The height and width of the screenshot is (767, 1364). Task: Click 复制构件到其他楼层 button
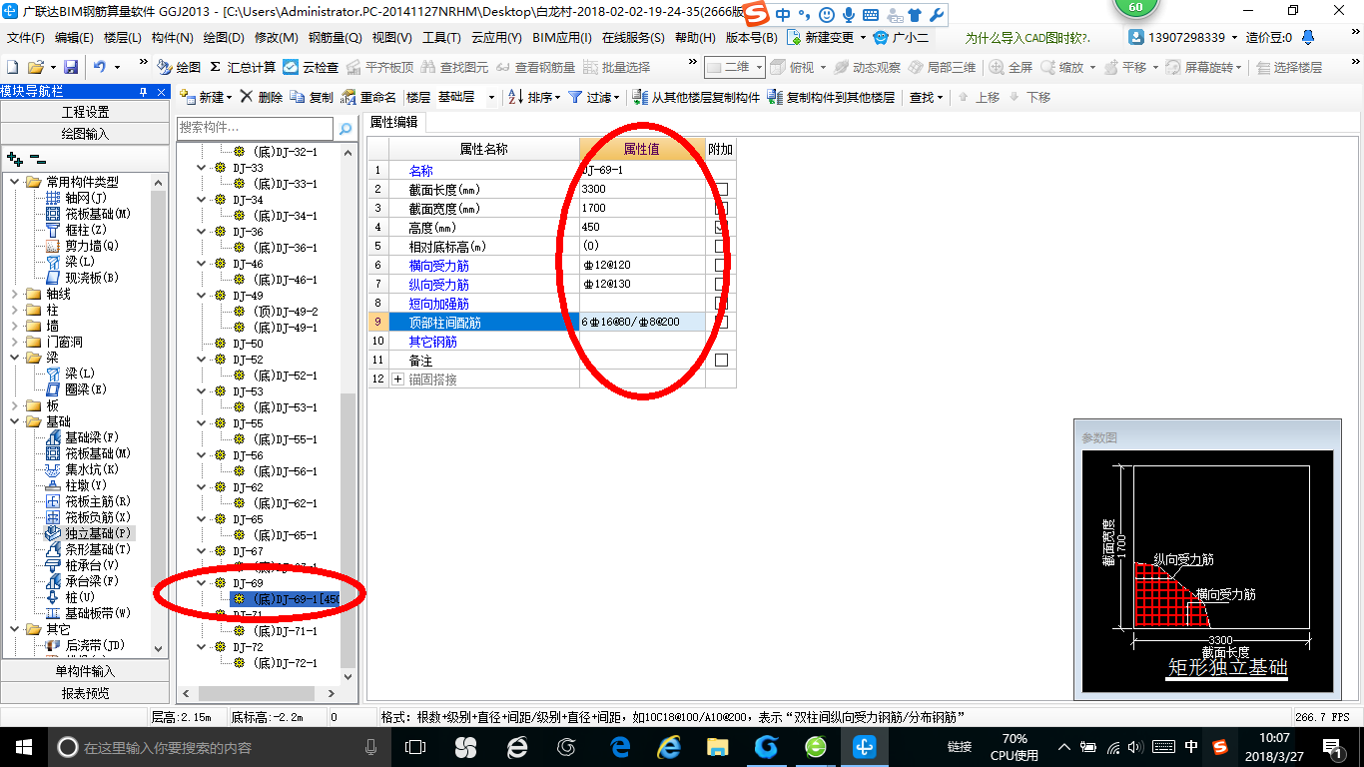831,97
